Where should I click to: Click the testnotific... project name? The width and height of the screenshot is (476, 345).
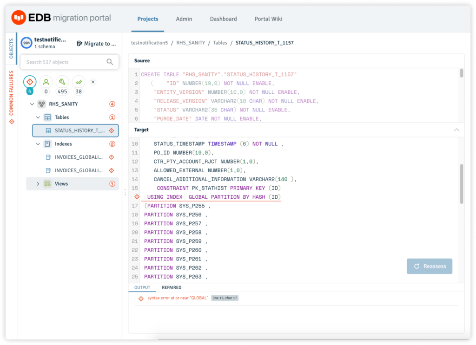click(x=50, y=39)
